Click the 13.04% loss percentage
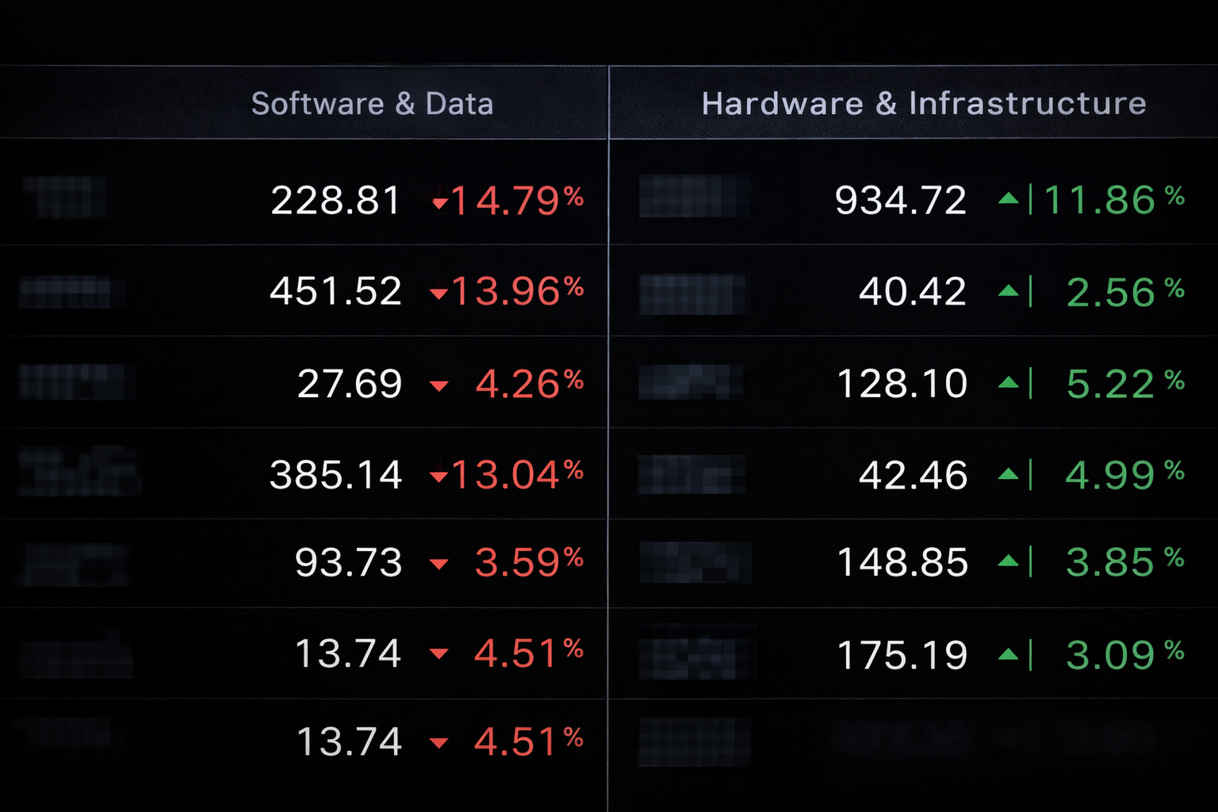1218x812 pixels. [517, 475]
